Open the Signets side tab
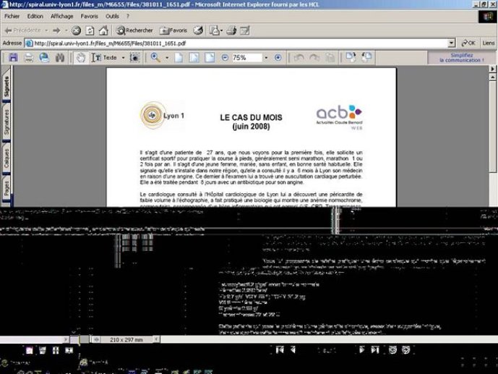 point(7,86)
